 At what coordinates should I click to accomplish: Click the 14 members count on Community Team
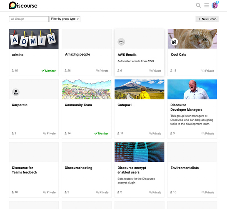[x=69, y=133]
